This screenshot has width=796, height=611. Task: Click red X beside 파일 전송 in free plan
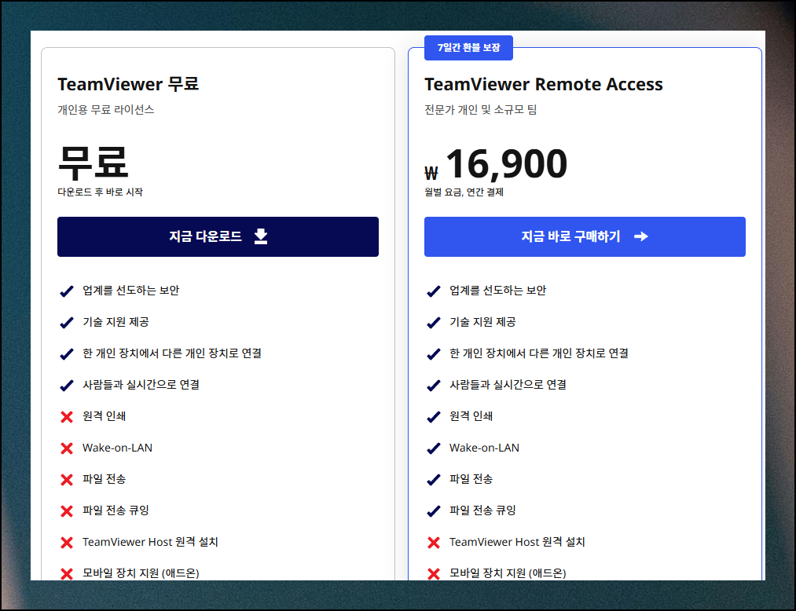pos(67,480)
